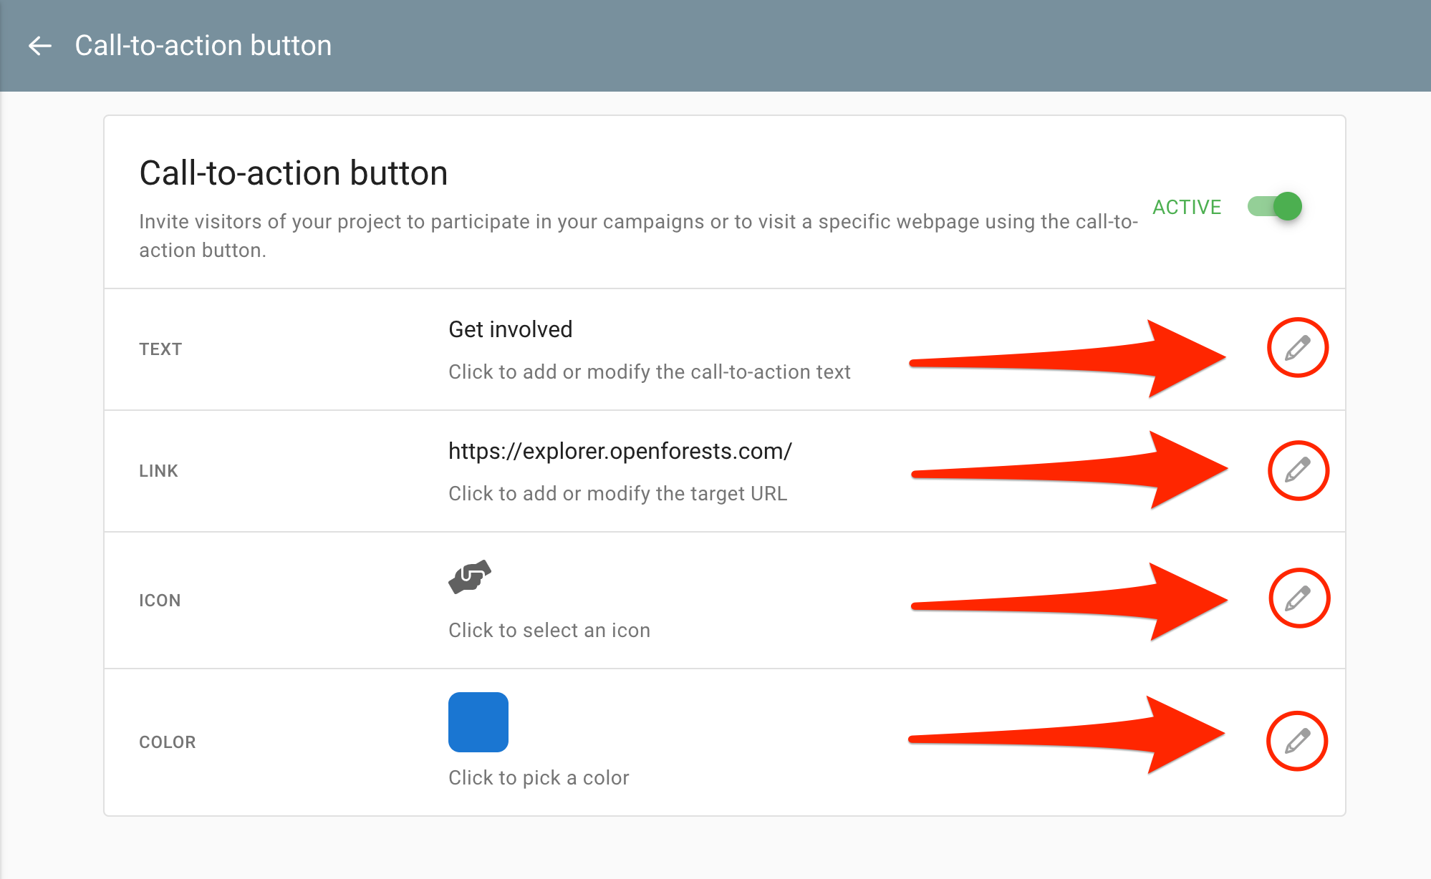Click the green ACTIVE status label
1431x879 pixels.
pos(1187,207)
